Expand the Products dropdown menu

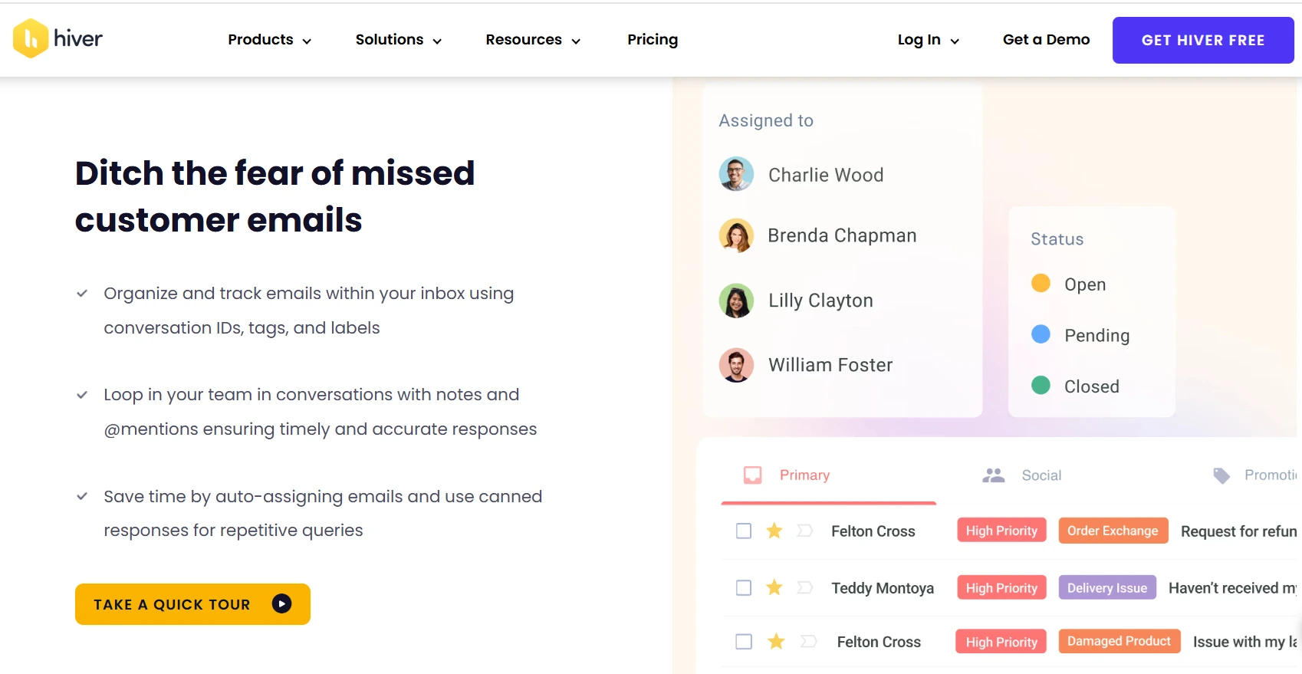pos(269,40)
